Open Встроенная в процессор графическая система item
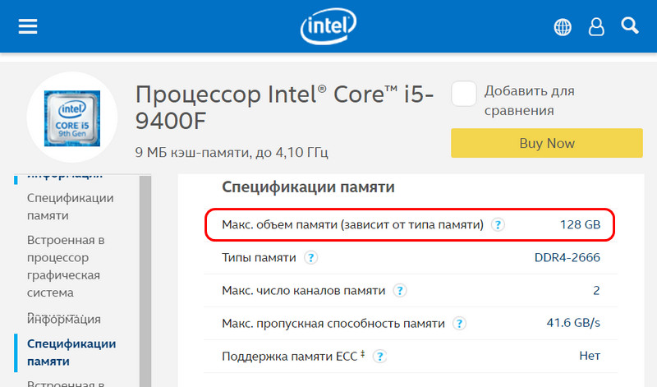 (66, 266)
